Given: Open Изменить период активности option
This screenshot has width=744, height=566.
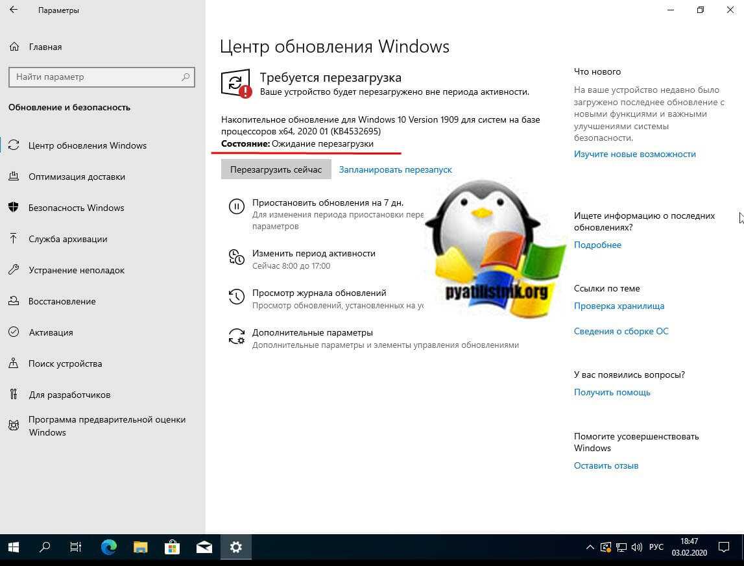Looking at the screenshot, I should pyautogui.click(x=313, y=253).
